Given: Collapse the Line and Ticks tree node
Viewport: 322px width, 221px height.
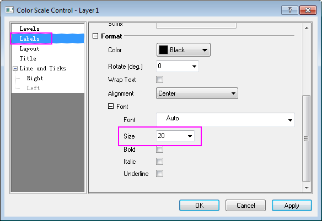Looking at the screenshot, I should point(15,68).
